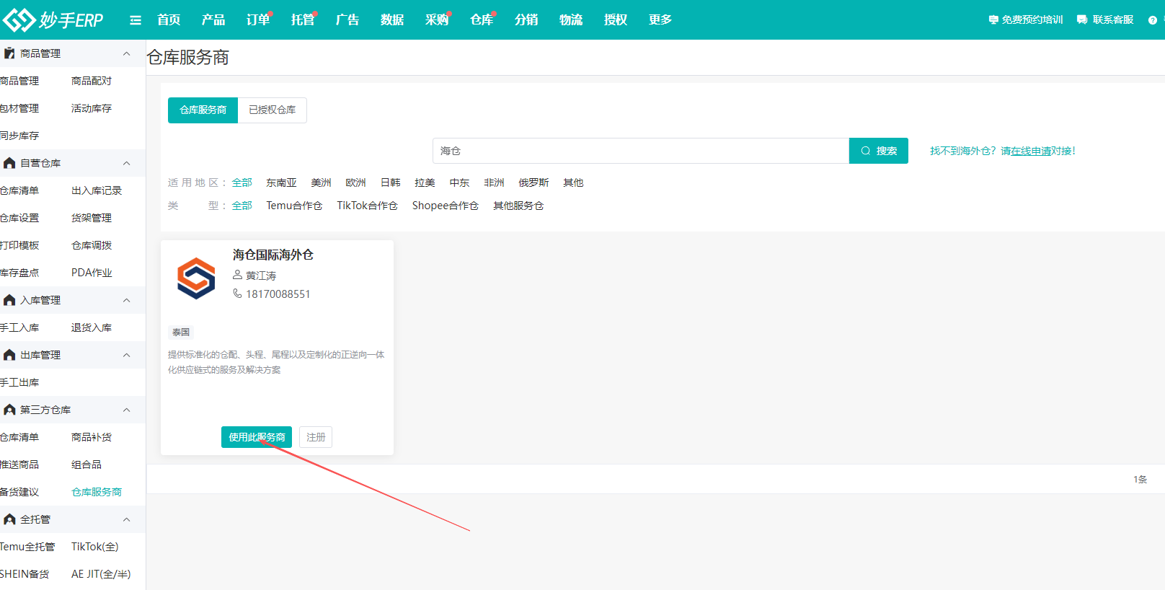Filter type by Shopee合作仓
Screen dimensions: 1165x590
(445, 206)
